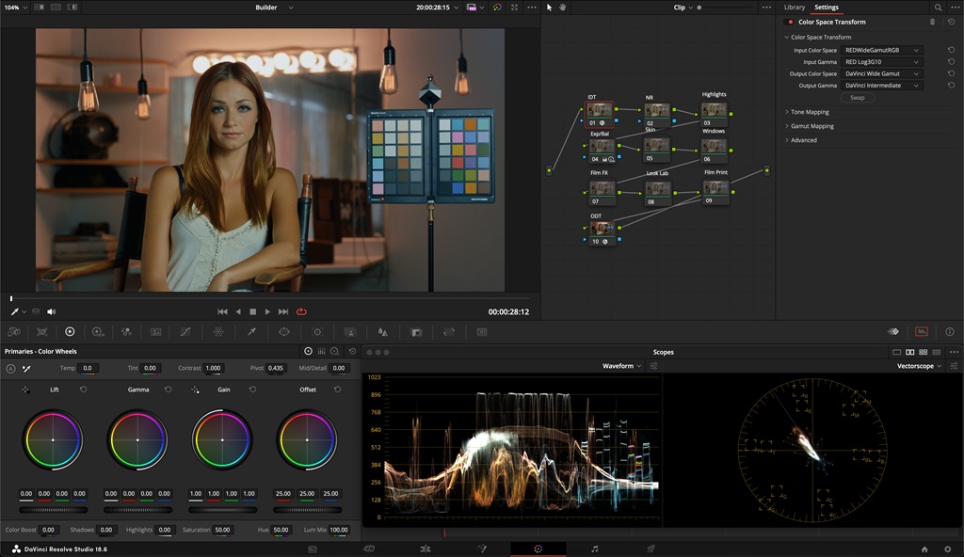This screenshot has width=964, height=557.
Task: Reset the Lift color wheel
Action: tap(84, 390)
